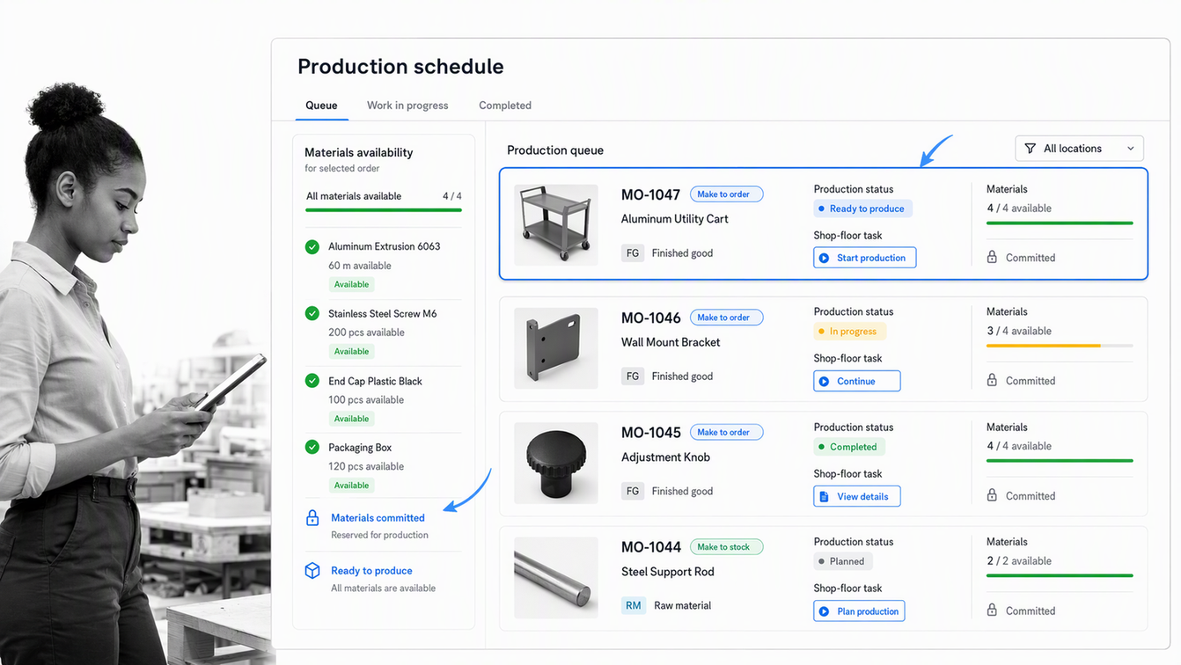This screenshot has height=665, width=1181.
Task: Open the Materials committed link
Action: click(378, 518)
